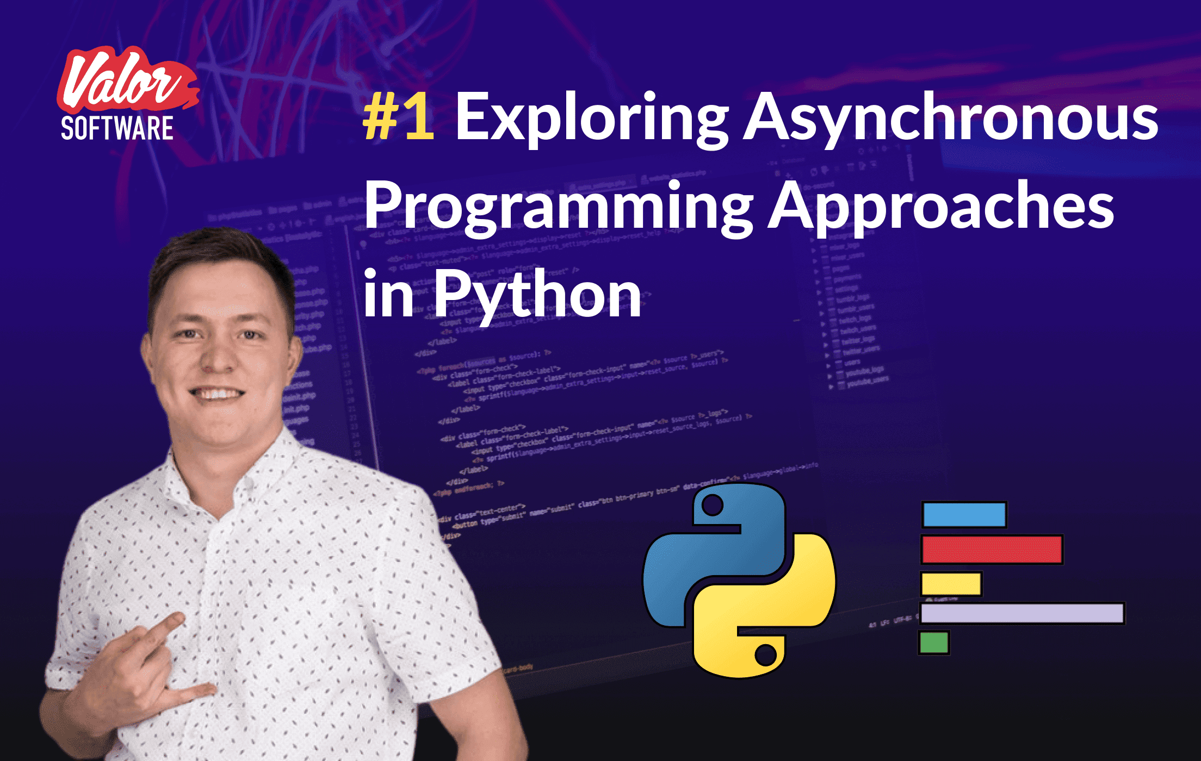Click the eye dot on blue Python snake

click(712, 506)
